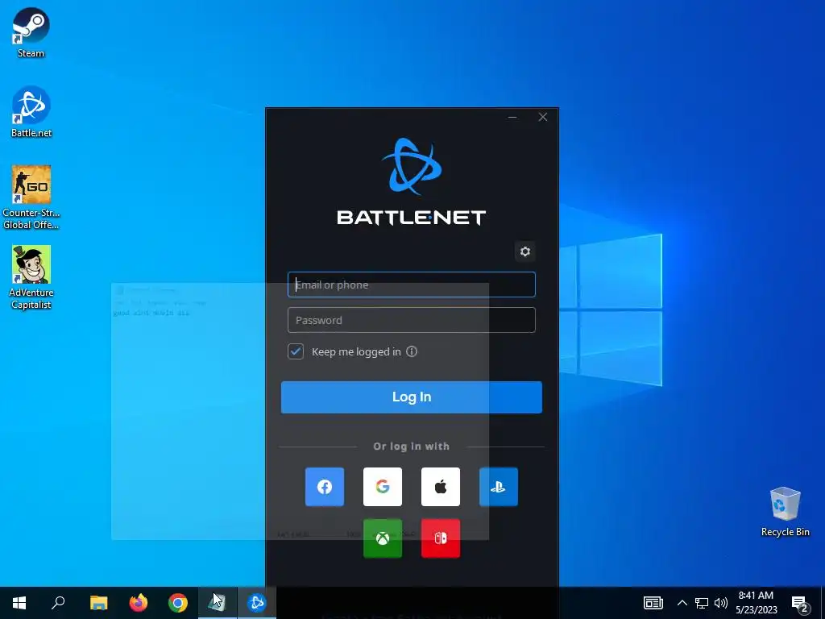Log in with Apple
Image resolution: width=825 pixels, height=619 pixels.
click(x=441, y=487)
